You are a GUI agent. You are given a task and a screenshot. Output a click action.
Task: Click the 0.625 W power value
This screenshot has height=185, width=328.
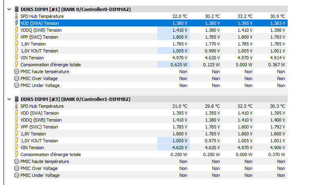pos(178,65)
